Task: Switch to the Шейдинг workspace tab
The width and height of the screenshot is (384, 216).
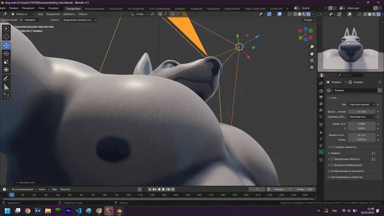Action: tap(180, 8)
